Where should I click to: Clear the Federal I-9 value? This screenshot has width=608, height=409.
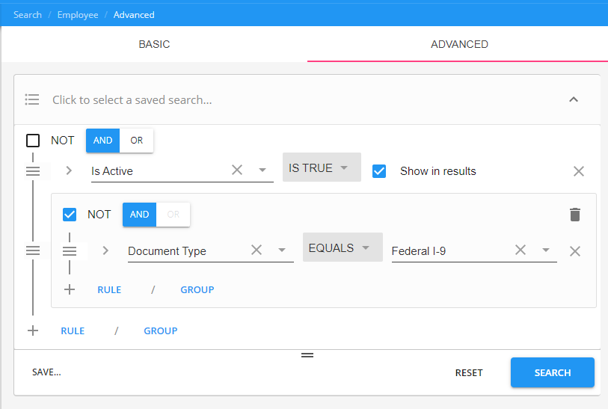coord(521,250)
